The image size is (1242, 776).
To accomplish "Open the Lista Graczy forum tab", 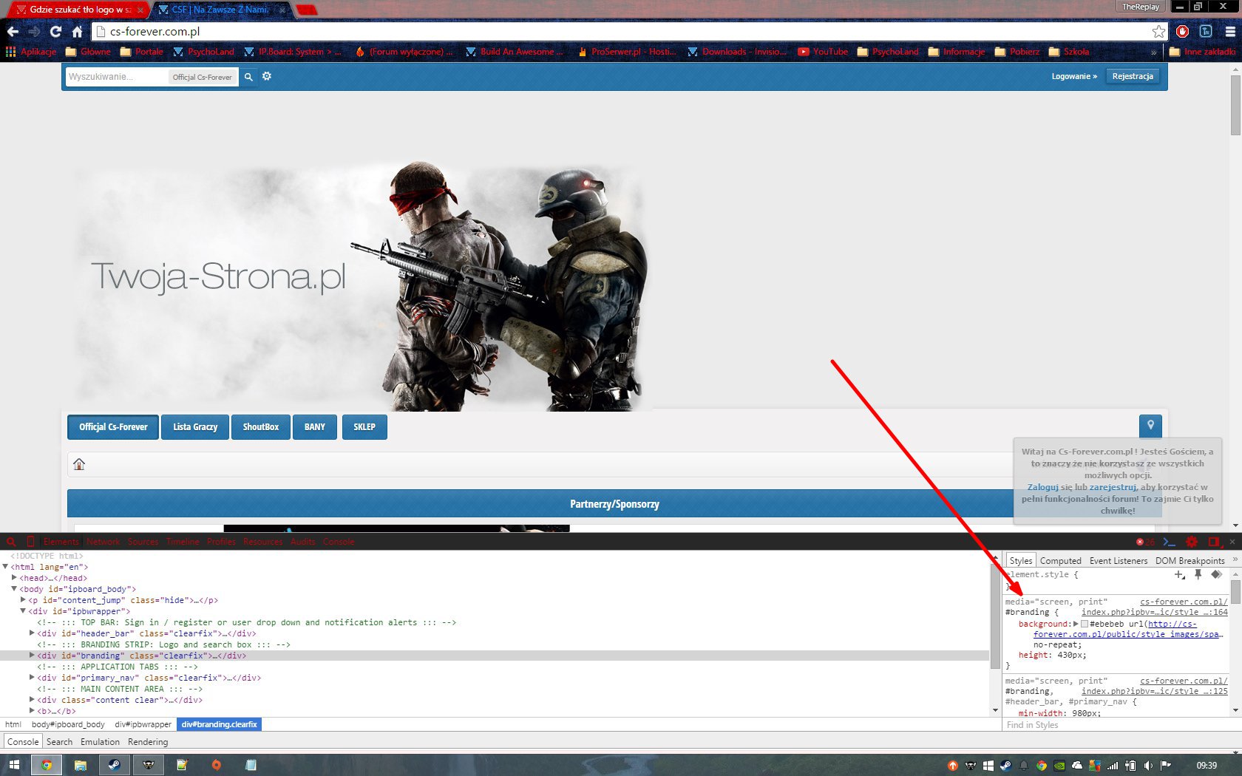I will [x=195, y=427].
